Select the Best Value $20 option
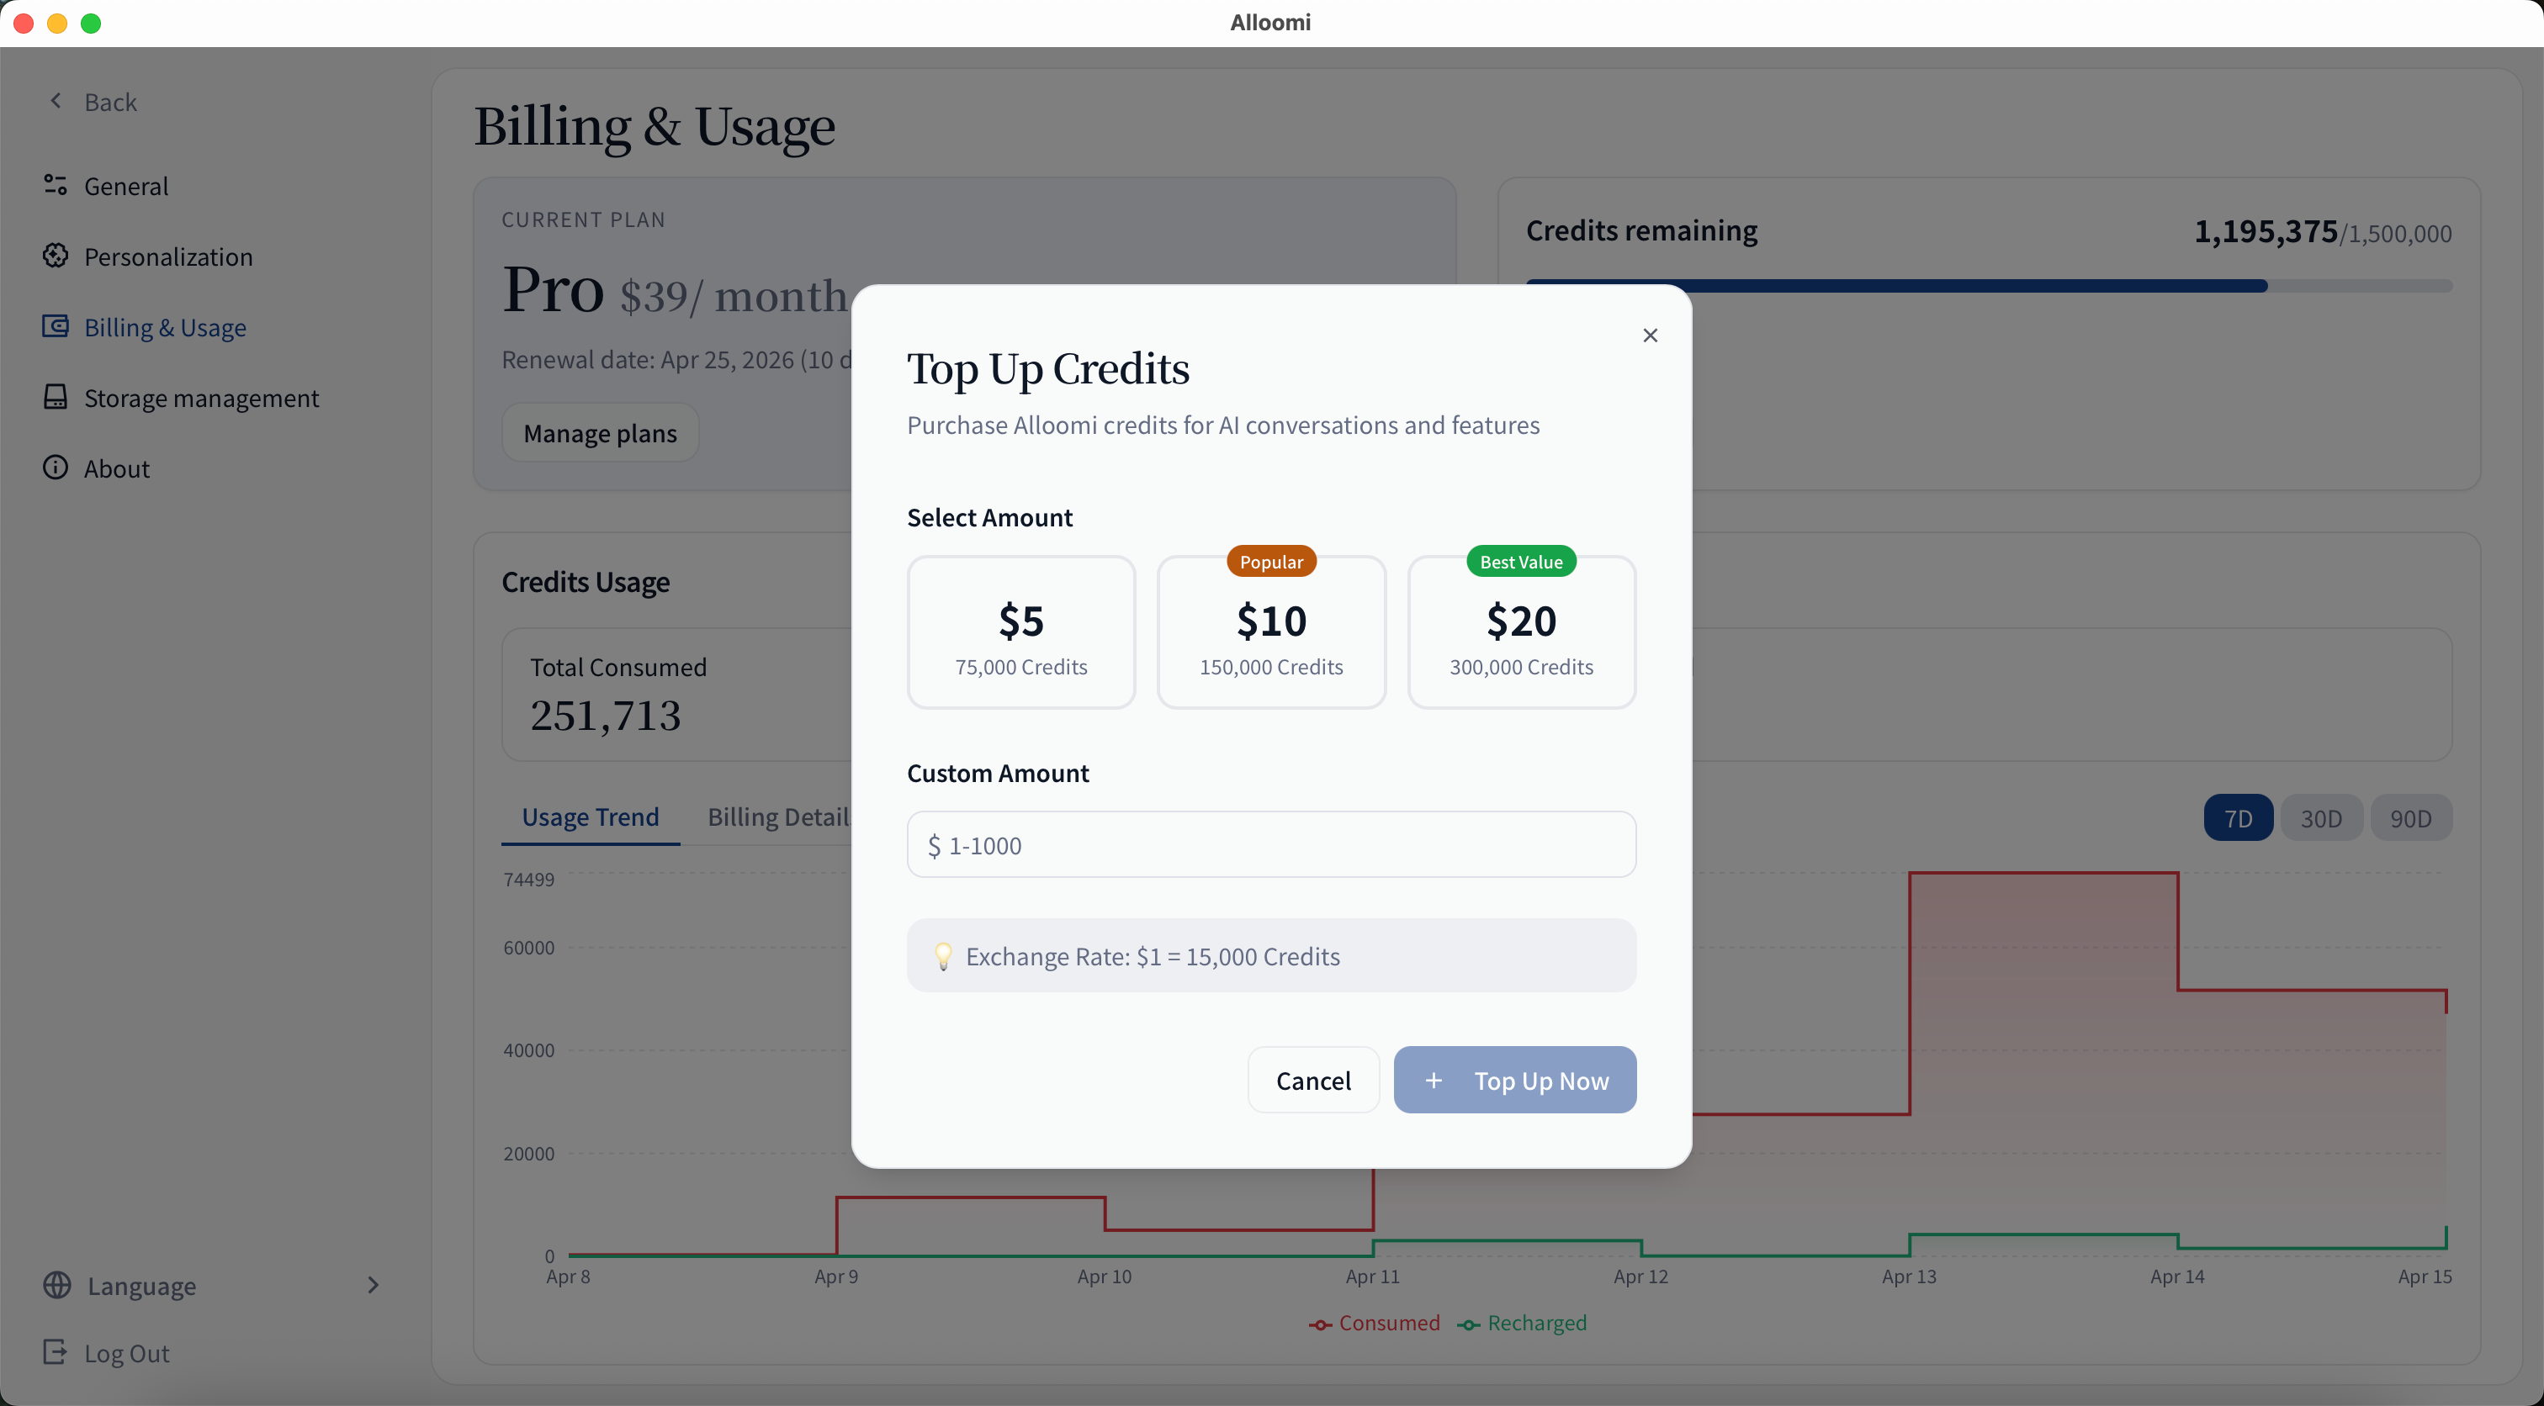Screen dimensions: 2544x1406 1521,633
